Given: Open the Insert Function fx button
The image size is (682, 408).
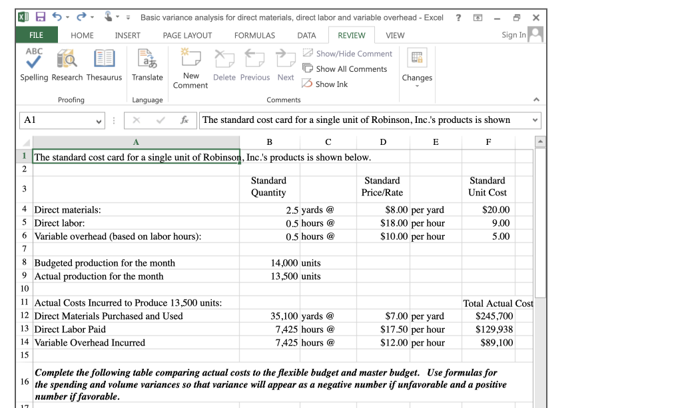Looking at the screenshot, I should pos(184,120).
